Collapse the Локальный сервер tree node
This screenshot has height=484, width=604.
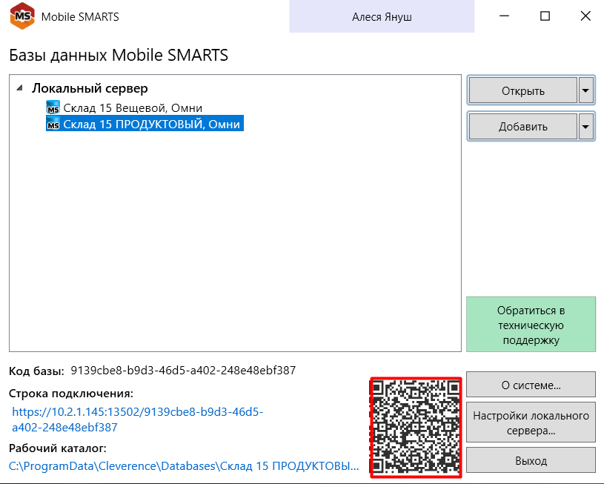click(19, 88)
